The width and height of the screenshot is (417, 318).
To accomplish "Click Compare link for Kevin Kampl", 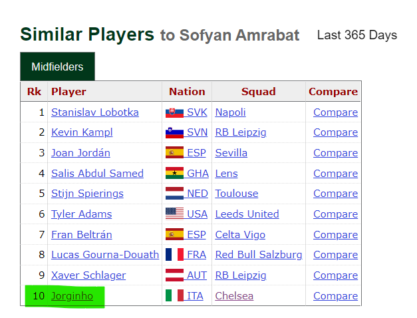I will click(335, 132).
